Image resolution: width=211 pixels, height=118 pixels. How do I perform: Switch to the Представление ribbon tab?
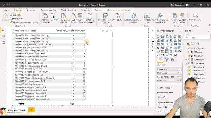(69, 10)
